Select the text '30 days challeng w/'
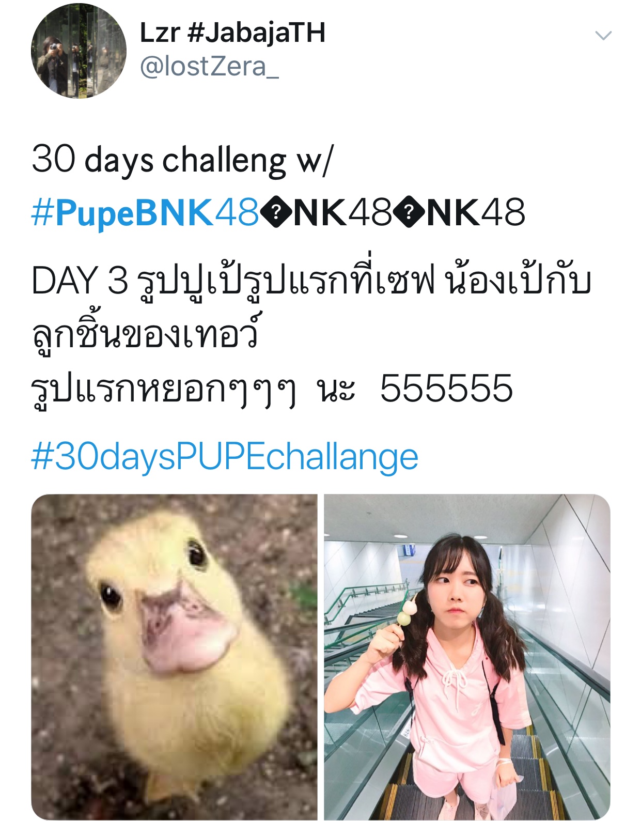Image resolution: width=641 pixels, height=821 pixels. [182, 160]
